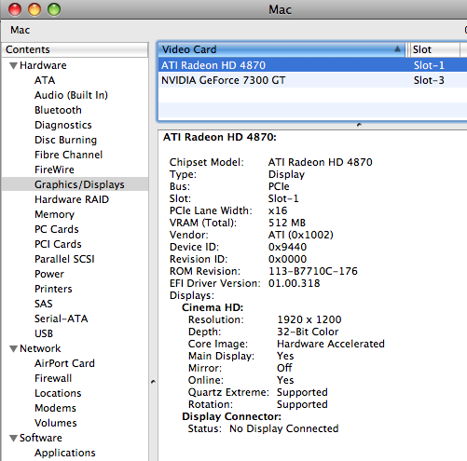Select the ATI Radeon HD 4870 row

tap(312, 65)
